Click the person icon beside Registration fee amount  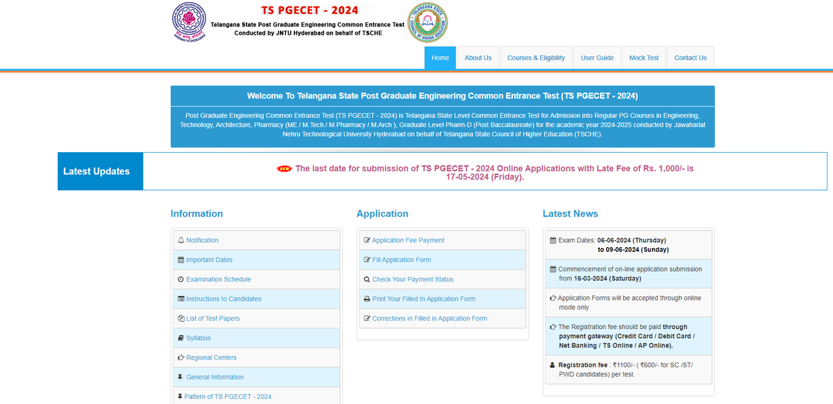(552, 364)
